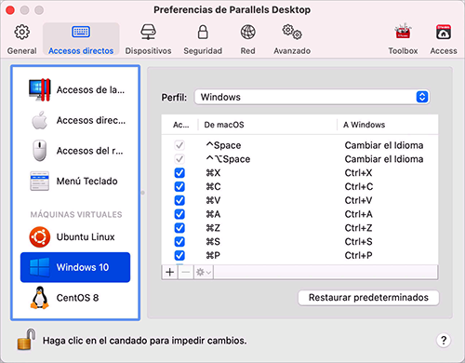Select the ^Space shortcut text
This screenshot has height=363, width=465.
(223, 145)
